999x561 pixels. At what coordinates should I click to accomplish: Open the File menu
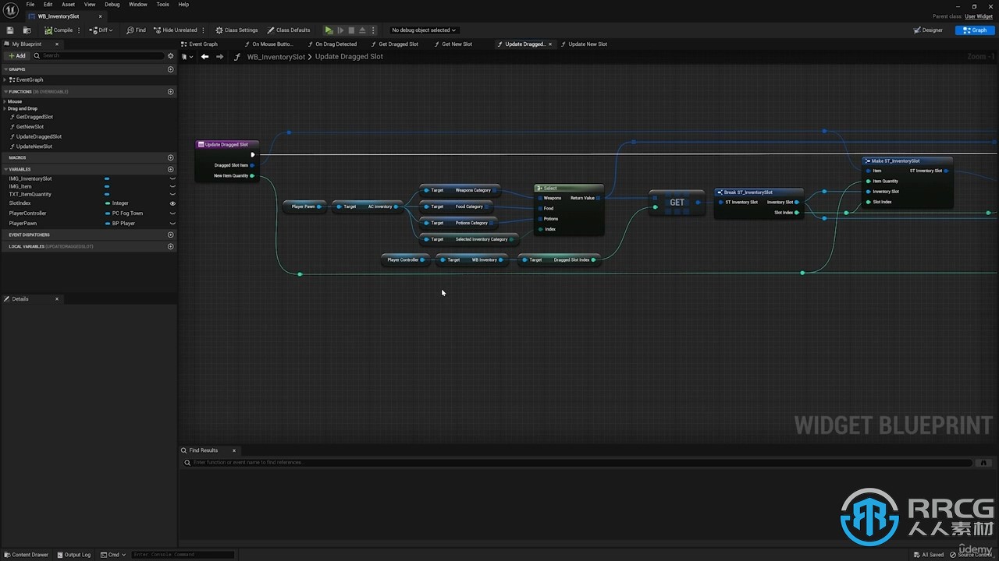click(x=30, y=5)
